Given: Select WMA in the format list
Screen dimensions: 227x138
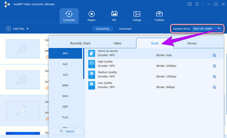Looking at the screenshot, I should pos(65,85).
